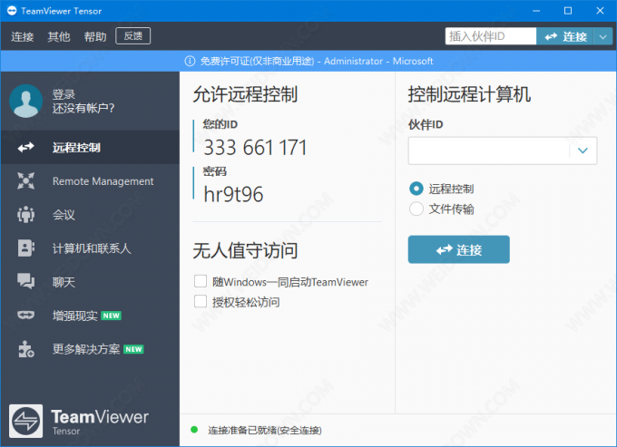Go to 会议 section
The image size is (617, 447).
(90, 215)
